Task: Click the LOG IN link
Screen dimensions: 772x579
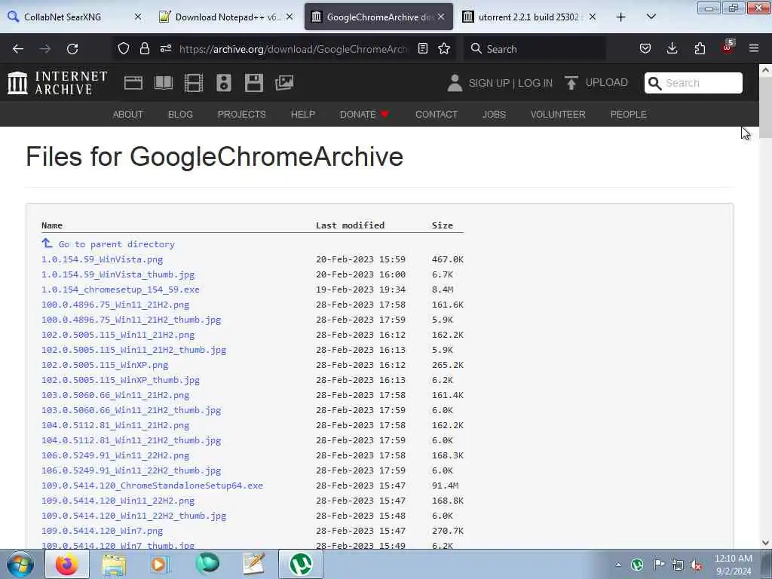Action: coord(535,83)
